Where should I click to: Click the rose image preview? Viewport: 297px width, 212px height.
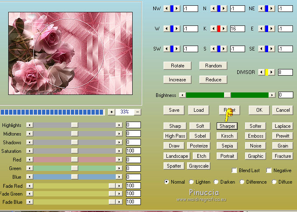tap(70, 53)
